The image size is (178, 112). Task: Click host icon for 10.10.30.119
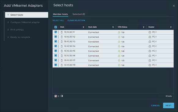pyautogui.click(x=62, y=65)
